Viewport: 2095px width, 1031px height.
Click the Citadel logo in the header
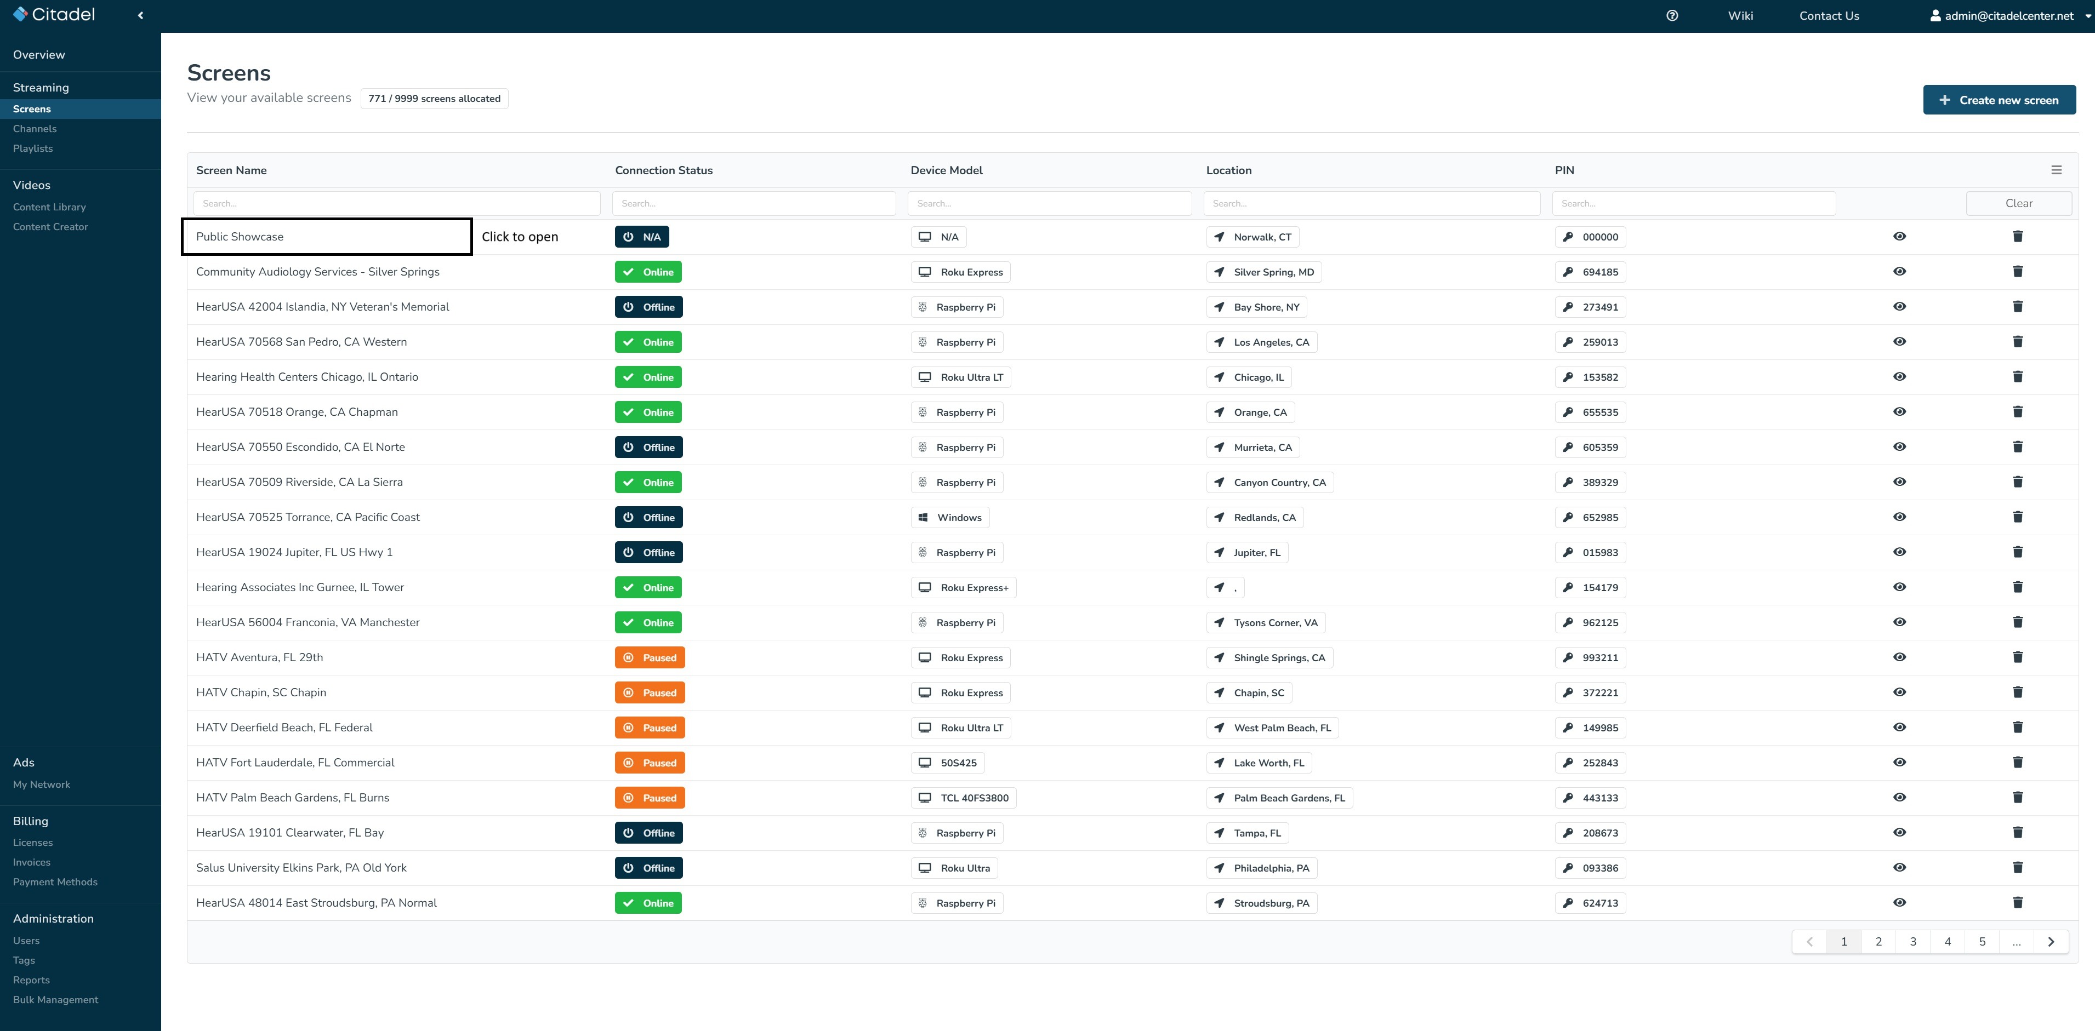tap(54, 15)
